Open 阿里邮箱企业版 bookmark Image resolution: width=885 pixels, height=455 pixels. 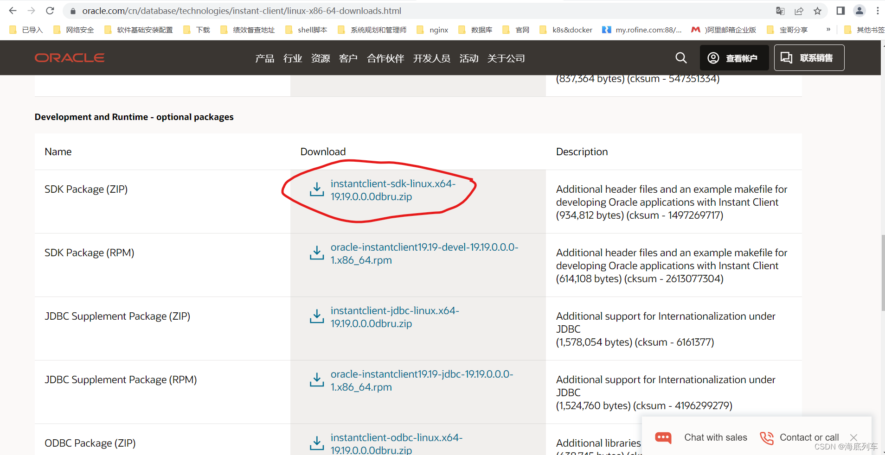(724, 30)
